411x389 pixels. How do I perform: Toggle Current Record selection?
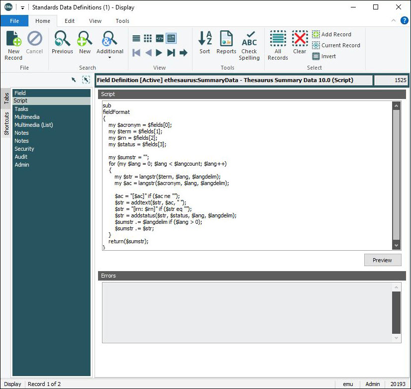coord(336,45)
